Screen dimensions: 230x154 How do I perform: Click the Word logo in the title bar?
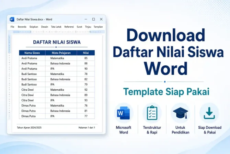(12, 19)
